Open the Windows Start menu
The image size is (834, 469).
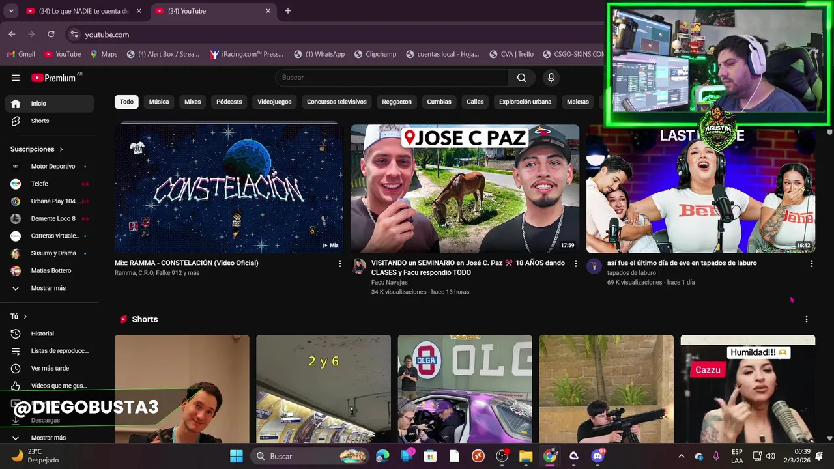237,456
